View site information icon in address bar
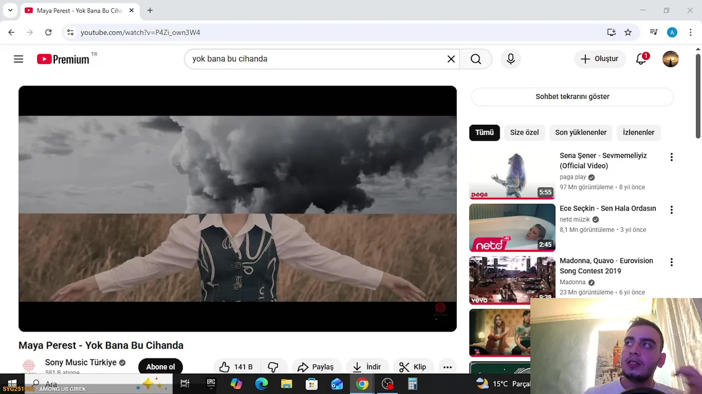702x394 pixels. point(70,32)
